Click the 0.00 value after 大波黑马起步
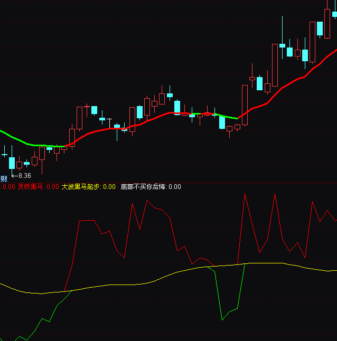 [x=109, y=187]
